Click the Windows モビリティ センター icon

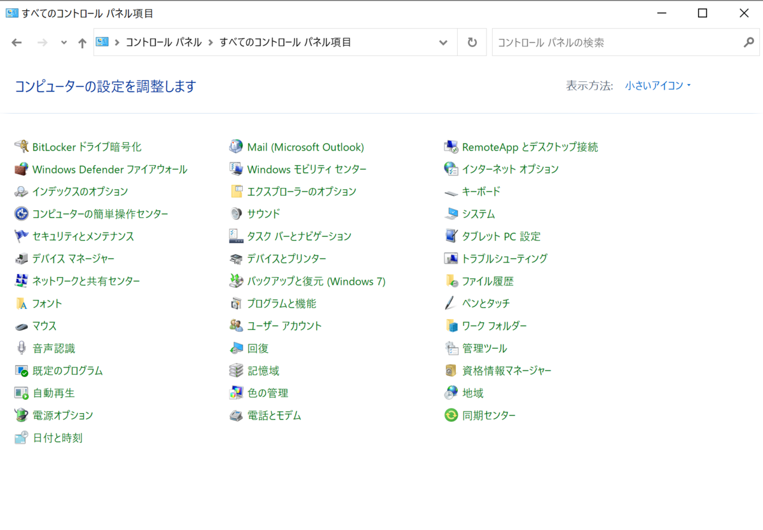237,169
